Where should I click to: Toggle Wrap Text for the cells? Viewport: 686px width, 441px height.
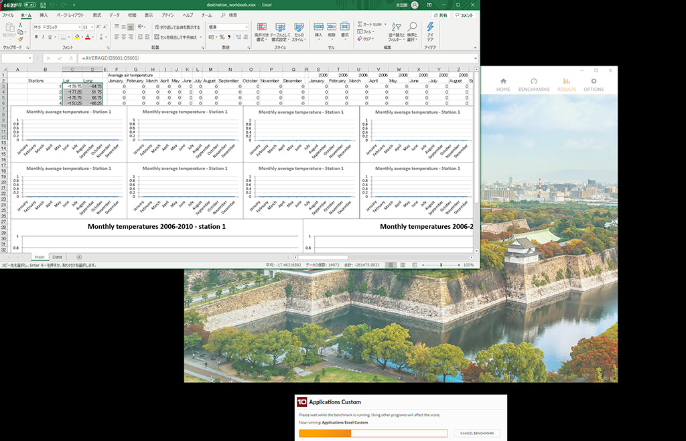pyautogui.click(x=177, y=27)
